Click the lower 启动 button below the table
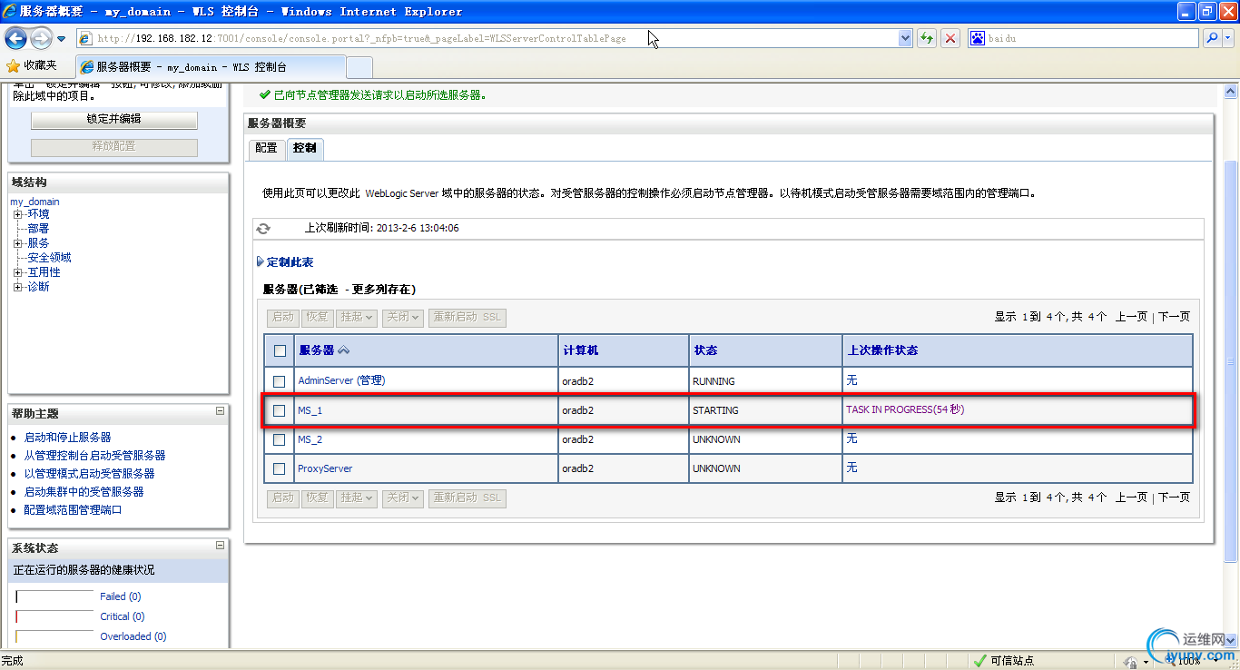Viewport: 1240px width, 670px height. click(283, 498)
